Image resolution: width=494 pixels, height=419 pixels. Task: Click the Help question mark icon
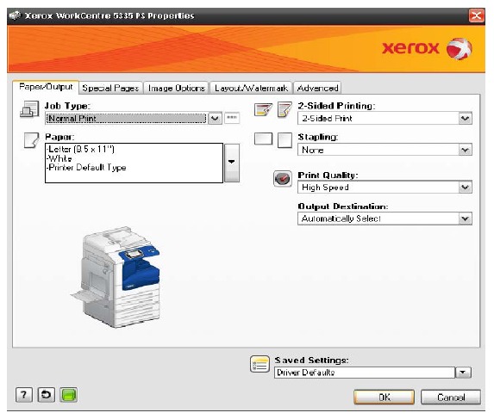coord(23,395)
